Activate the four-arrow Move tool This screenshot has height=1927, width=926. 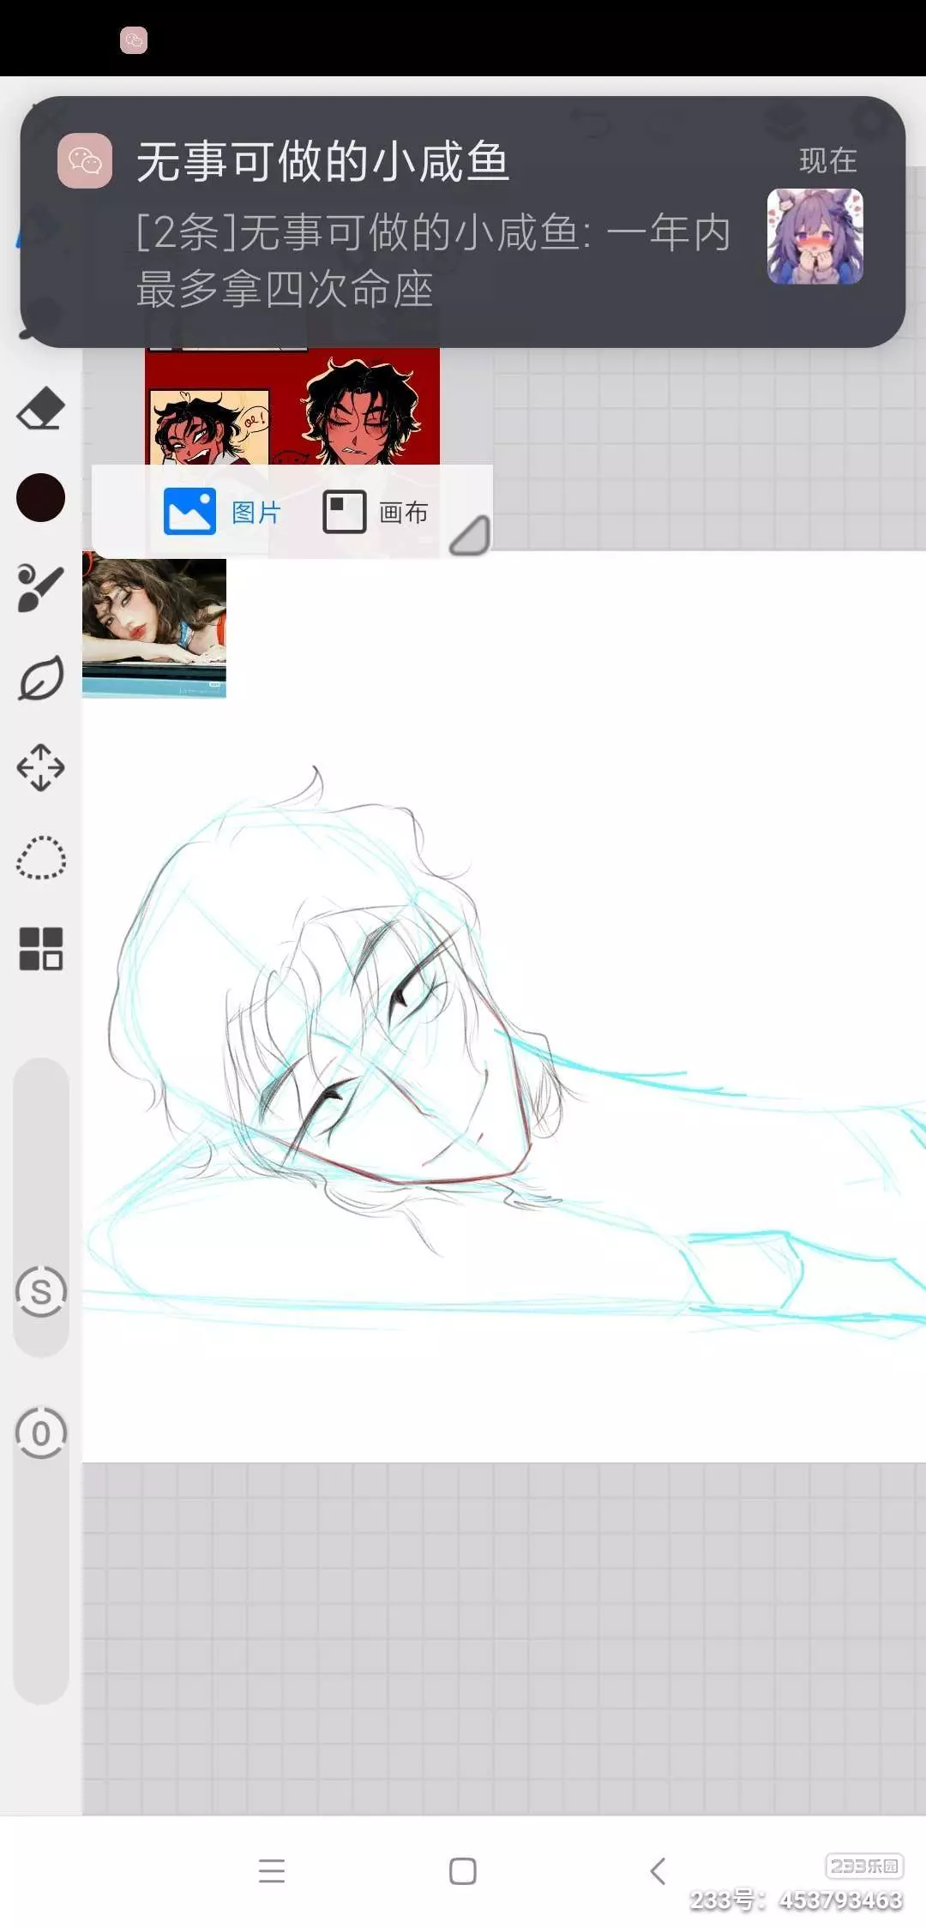pyautogui.click(x=40, y=767)
